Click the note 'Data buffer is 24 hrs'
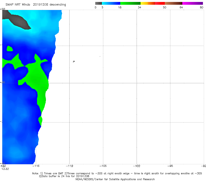The image size is (206, 181). [64, 176]
